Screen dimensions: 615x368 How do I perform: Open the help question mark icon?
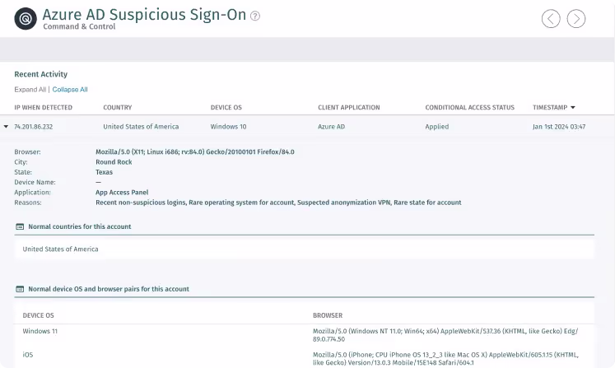tap(255, 16)
